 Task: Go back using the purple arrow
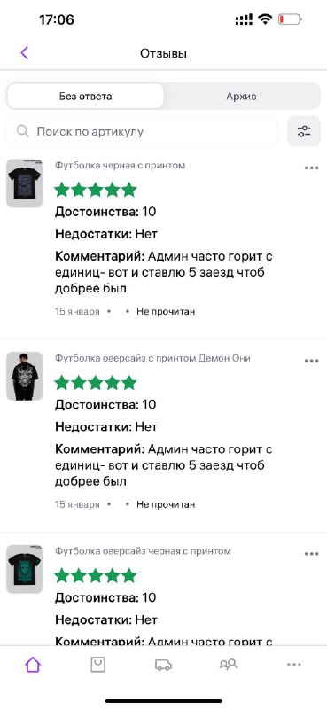(25, 53)
